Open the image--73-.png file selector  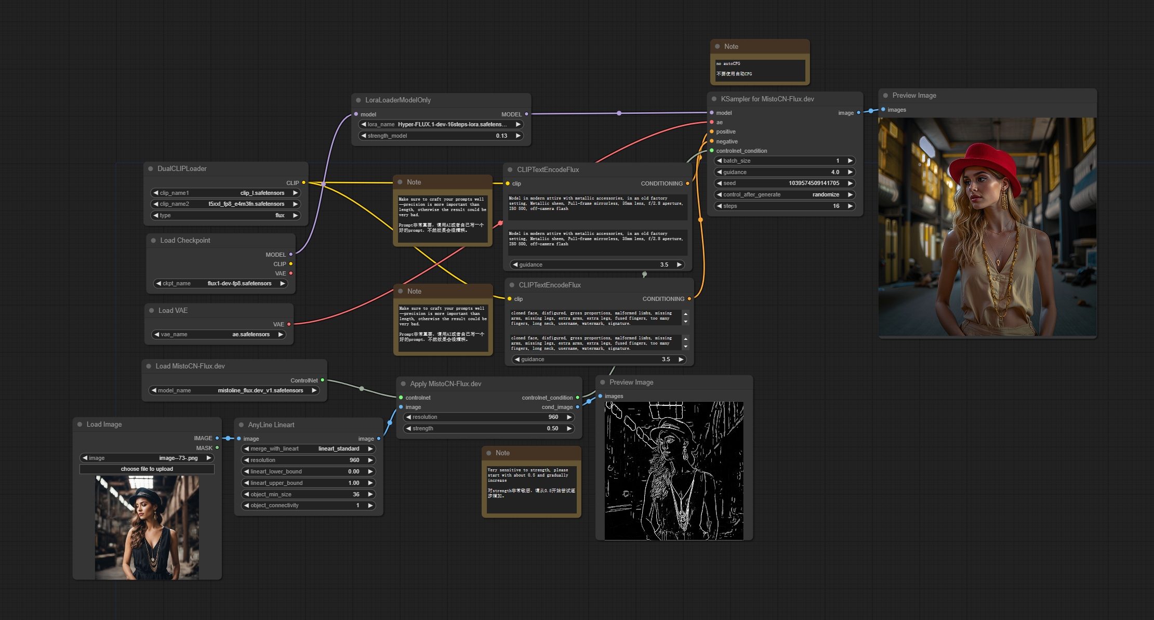pos(147,458)
